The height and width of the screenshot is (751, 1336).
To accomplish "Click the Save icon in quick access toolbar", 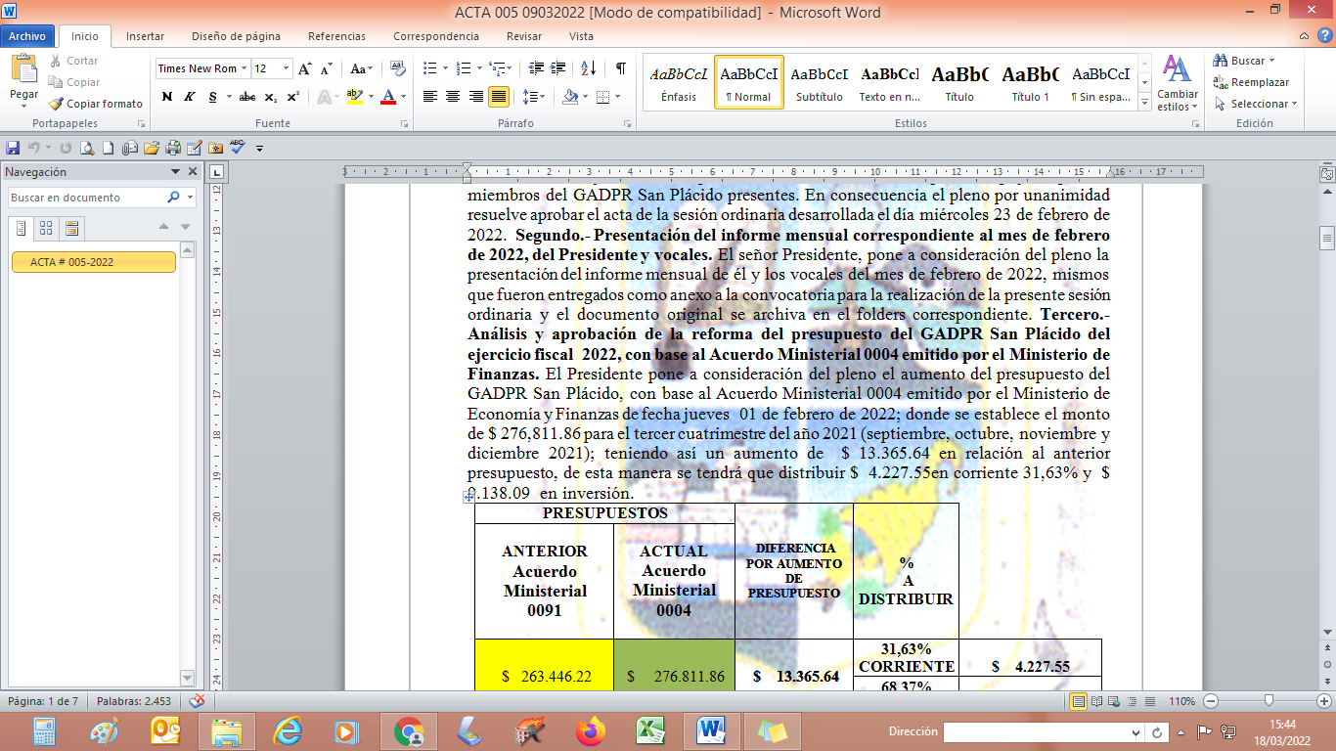I will (13, 148).
